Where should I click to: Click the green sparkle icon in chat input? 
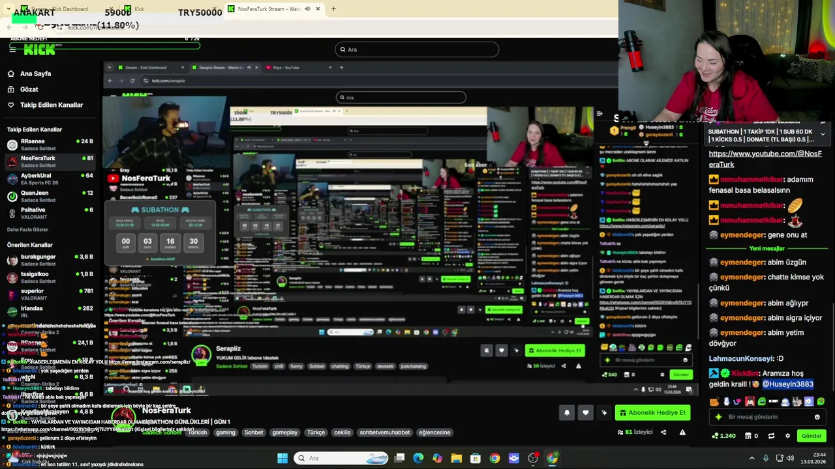(719, 417)
